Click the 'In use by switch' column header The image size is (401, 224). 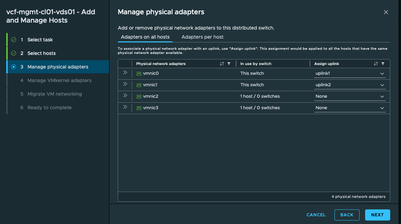(x=256, y=64)
